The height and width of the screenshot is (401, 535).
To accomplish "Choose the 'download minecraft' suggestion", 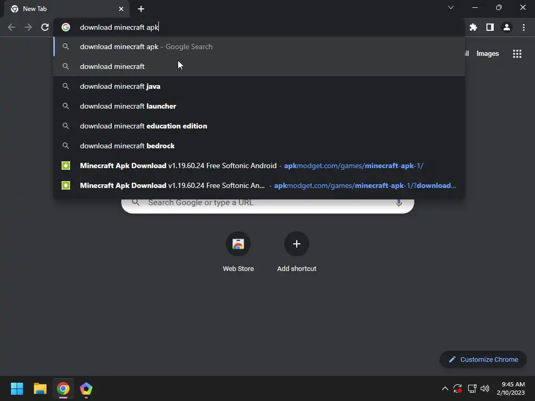I will [259, 66].
